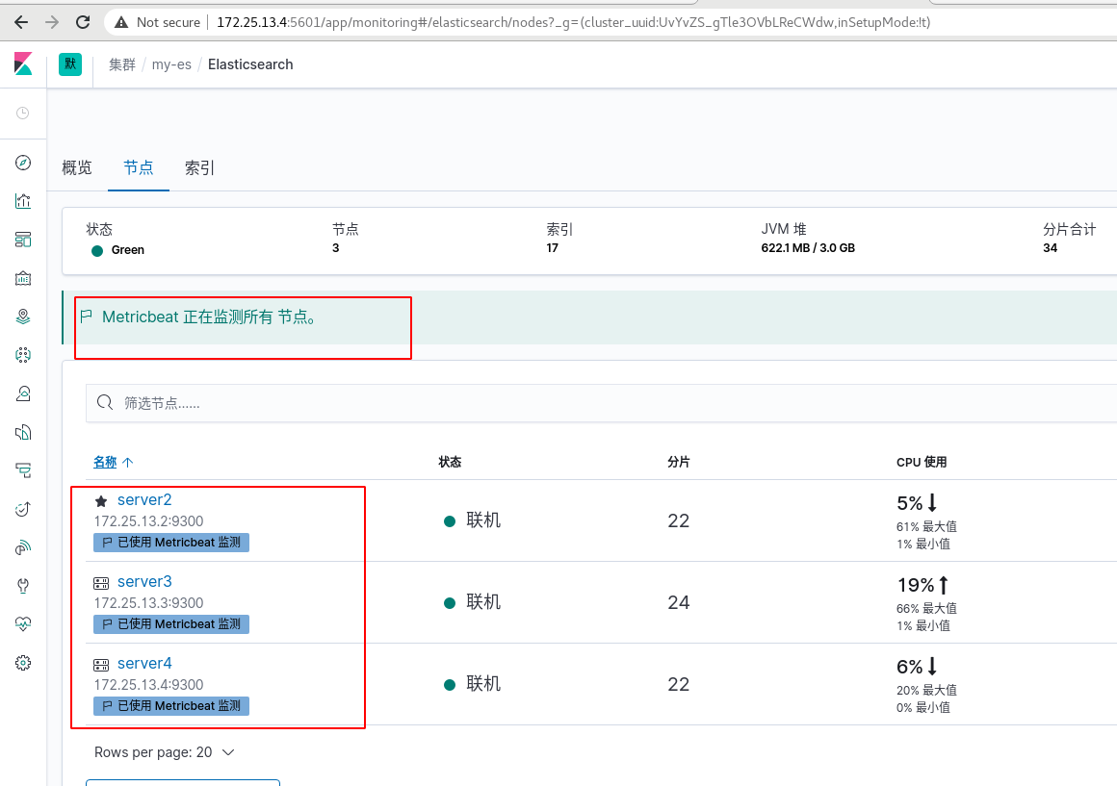The width and height of the screenshot is (1117, 786).
Task: Open Infrastructure icon in sidebar
Action: [x=23, y=393]
